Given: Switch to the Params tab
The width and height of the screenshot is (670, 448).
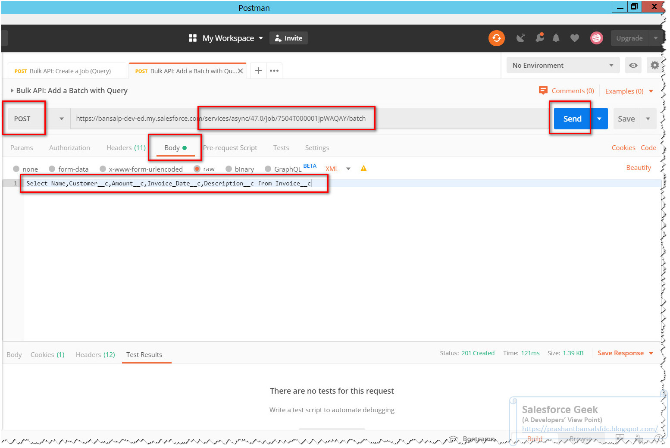Looking at the screenshot, I should (x=22, y=147).
